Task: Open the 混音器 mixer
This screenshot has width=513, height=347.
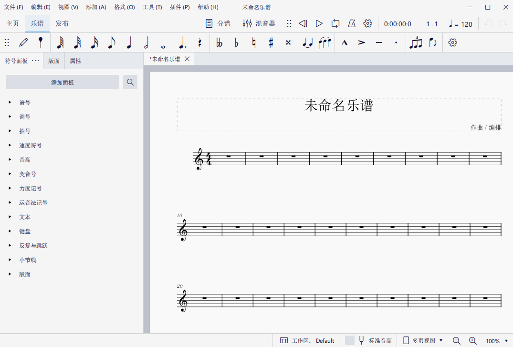Action: coord(259,23)
